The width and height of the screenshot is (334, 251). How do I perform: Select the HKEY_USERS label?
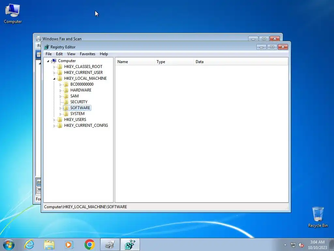[75, 120]
